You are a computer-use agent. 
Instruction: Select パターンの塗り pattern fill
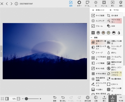coord(114,89)
